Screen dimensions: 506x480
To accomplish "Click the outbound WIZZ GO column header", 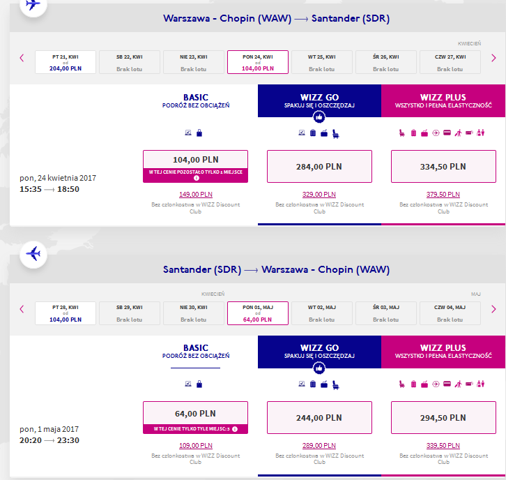I will [319, 100].
